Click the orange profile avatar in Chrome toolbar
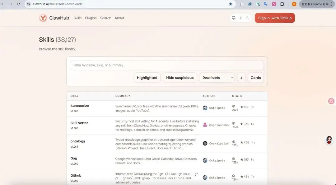 [x=294, y=4]
